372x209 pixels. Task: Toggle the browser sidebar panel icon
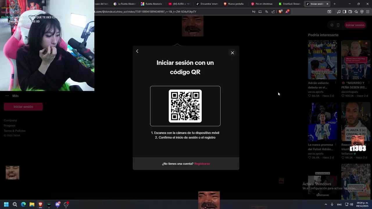point(344,12)
